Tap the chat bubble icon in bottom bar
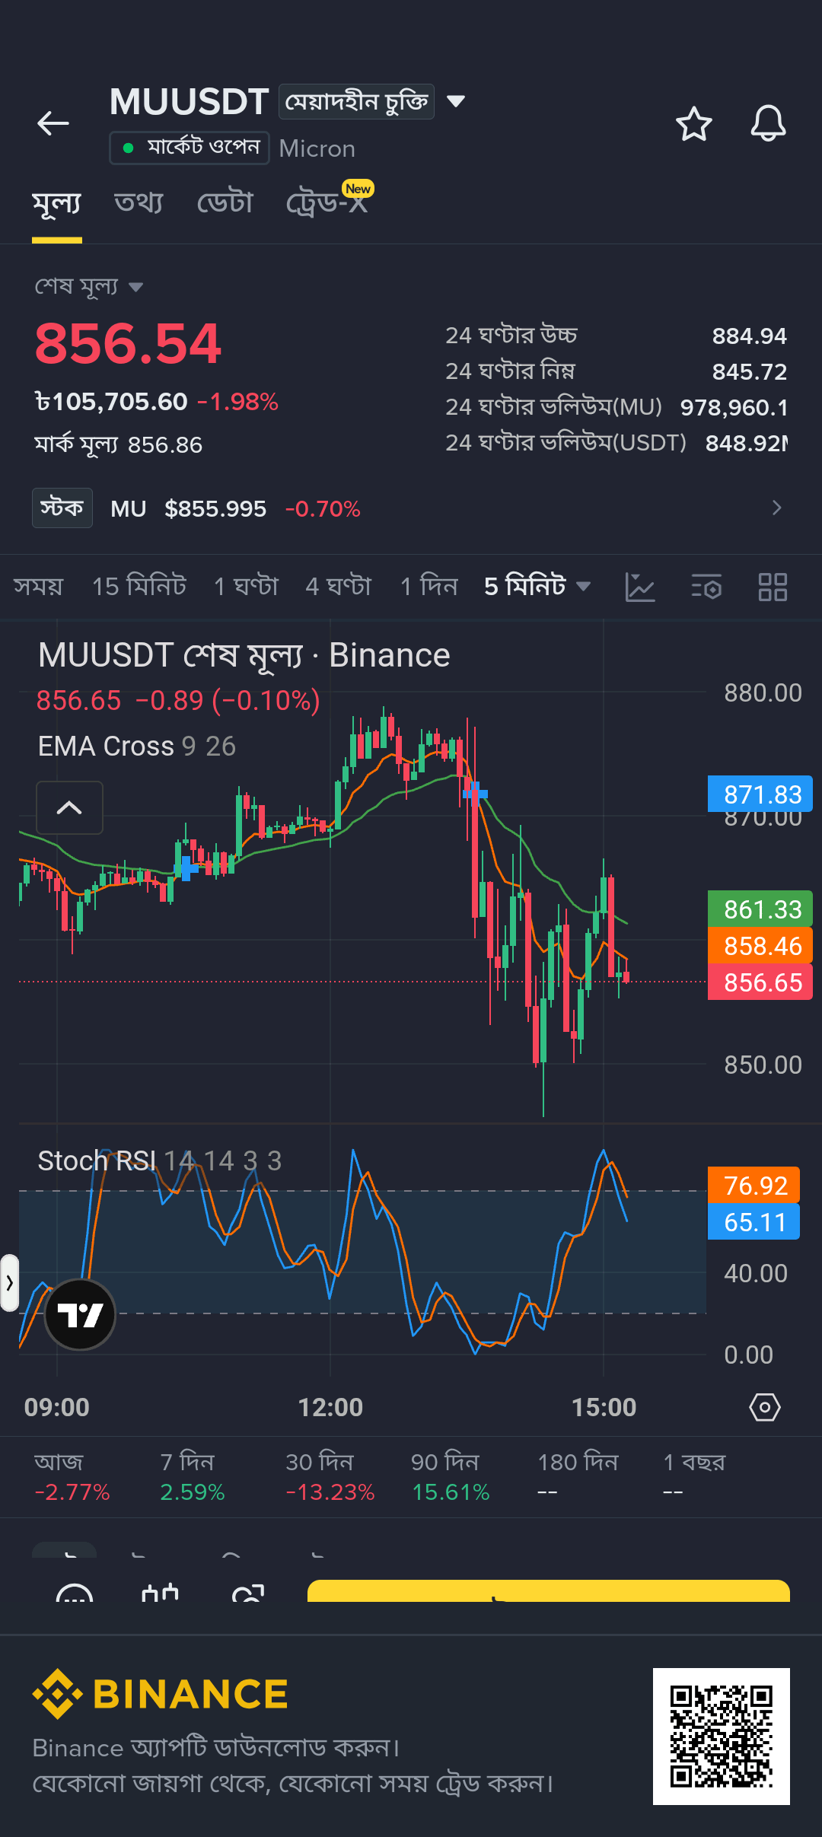This screenshot has height=1837, width=822. [75, 1593]
